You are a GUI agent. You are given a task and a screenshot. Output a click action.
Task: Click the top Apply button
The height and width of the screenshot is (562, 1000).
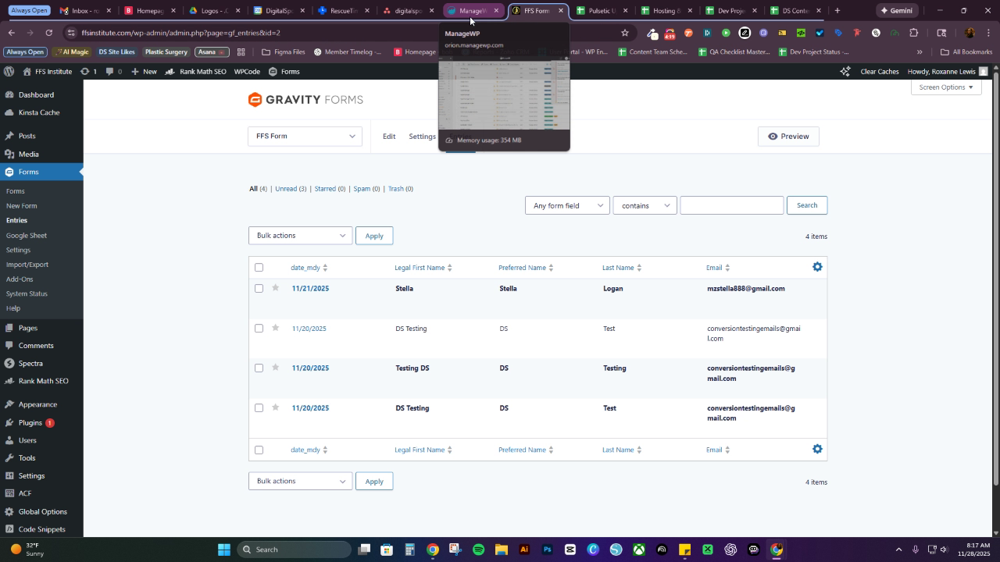point(374,236)
